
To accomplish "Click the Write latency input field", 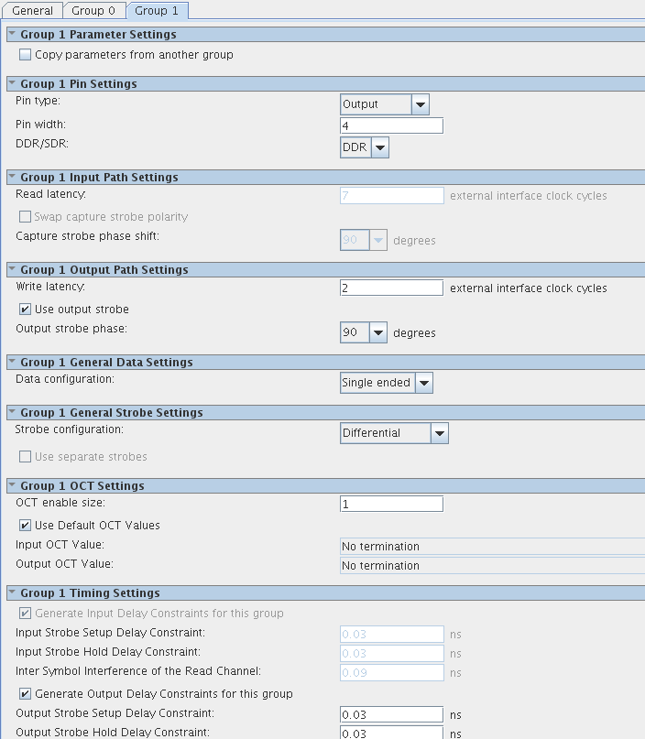I will [391, 288].
